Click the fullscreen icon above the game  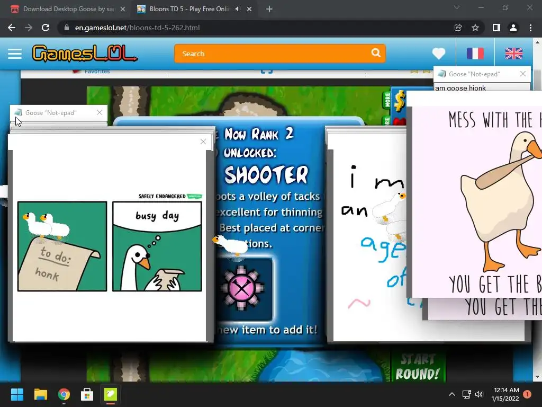coord(267,71)
